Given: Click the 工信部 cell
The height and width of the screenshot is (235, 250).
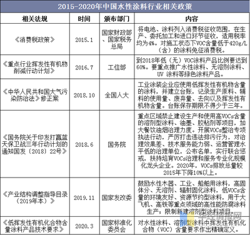Looking at the screenshot, I should [x=117, y=67].
